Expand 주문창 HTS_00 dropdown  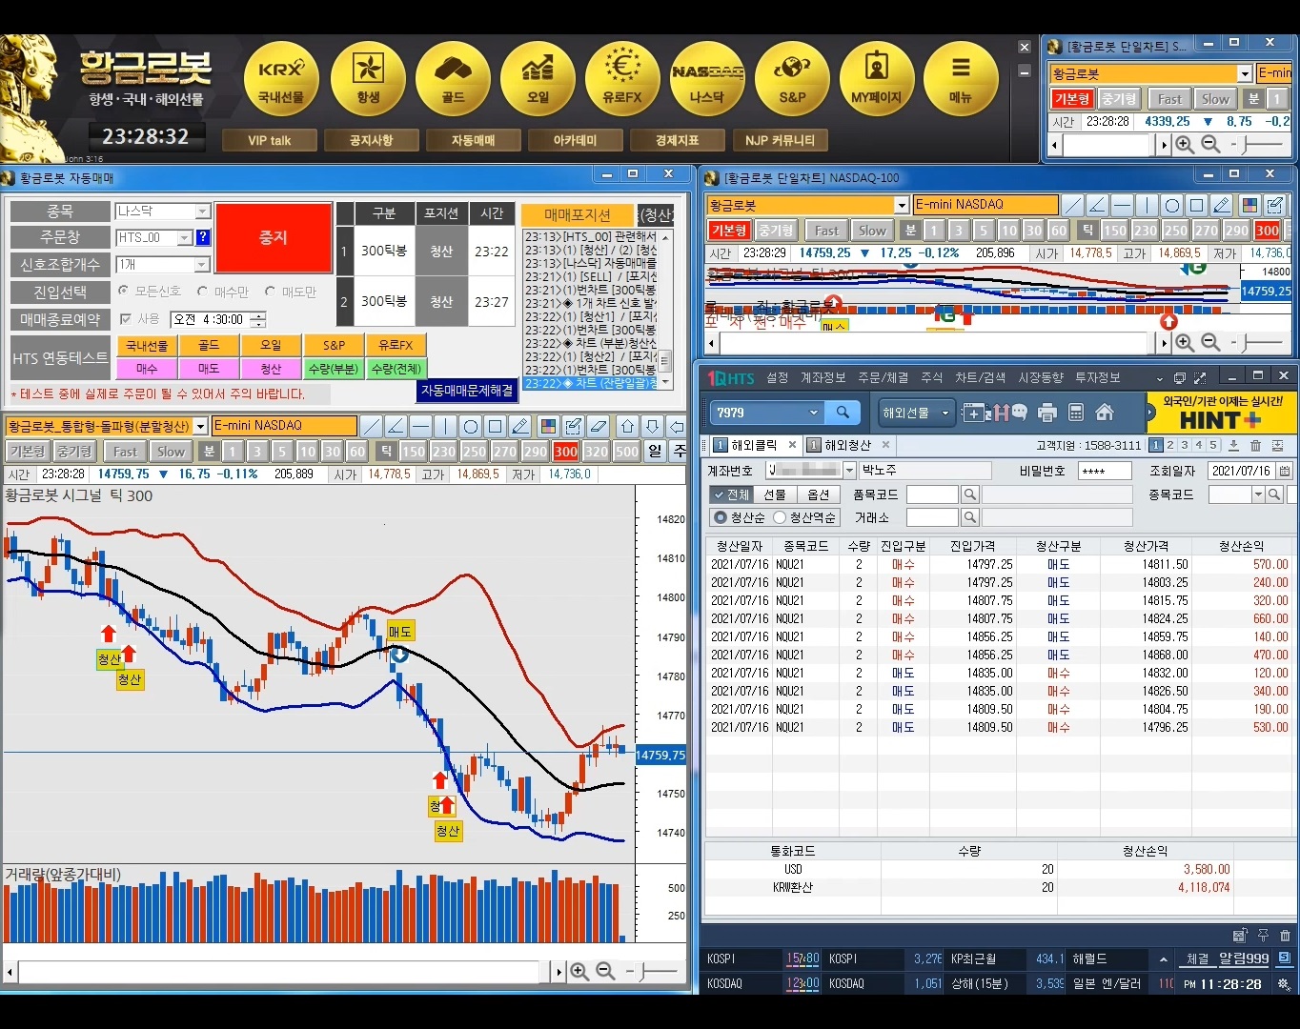(185, 237)
